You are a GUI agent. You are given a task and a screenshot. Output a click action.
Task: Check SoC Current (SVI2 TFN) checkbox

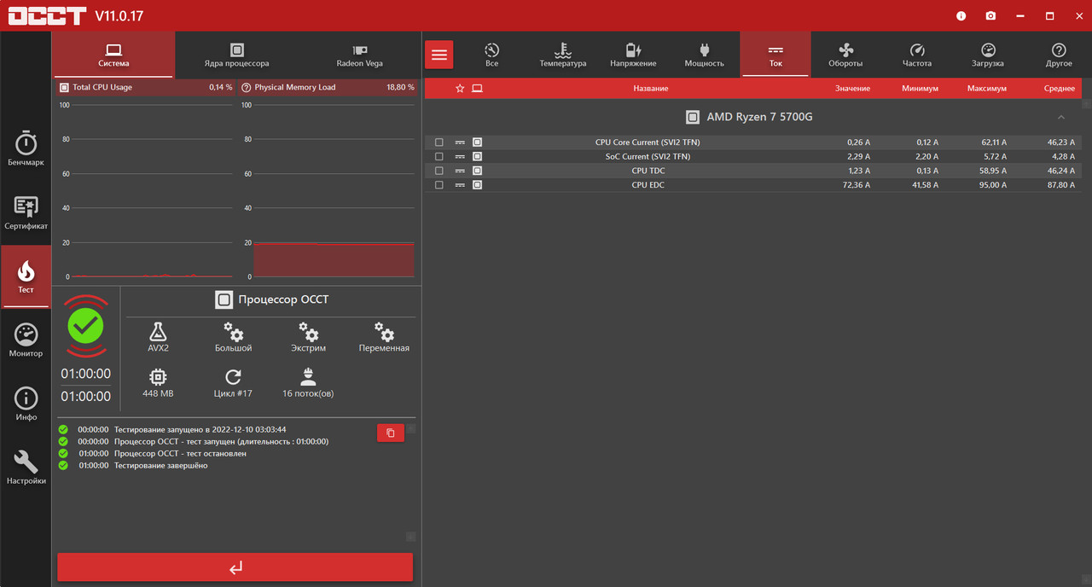pos(439,157)
